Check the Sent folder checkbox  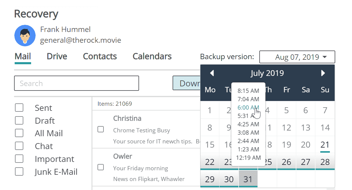[x=19, y=108]
